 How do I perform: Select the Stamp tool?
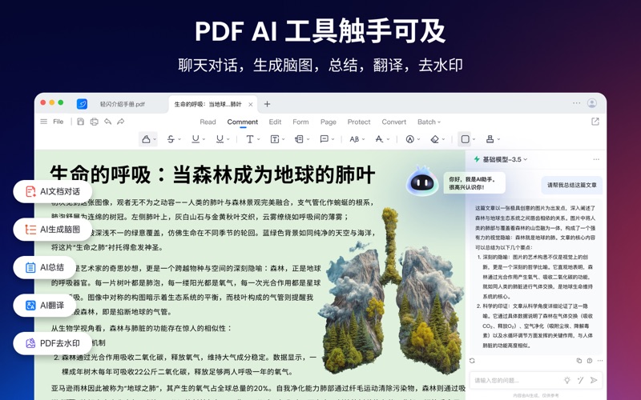(490, 139)
